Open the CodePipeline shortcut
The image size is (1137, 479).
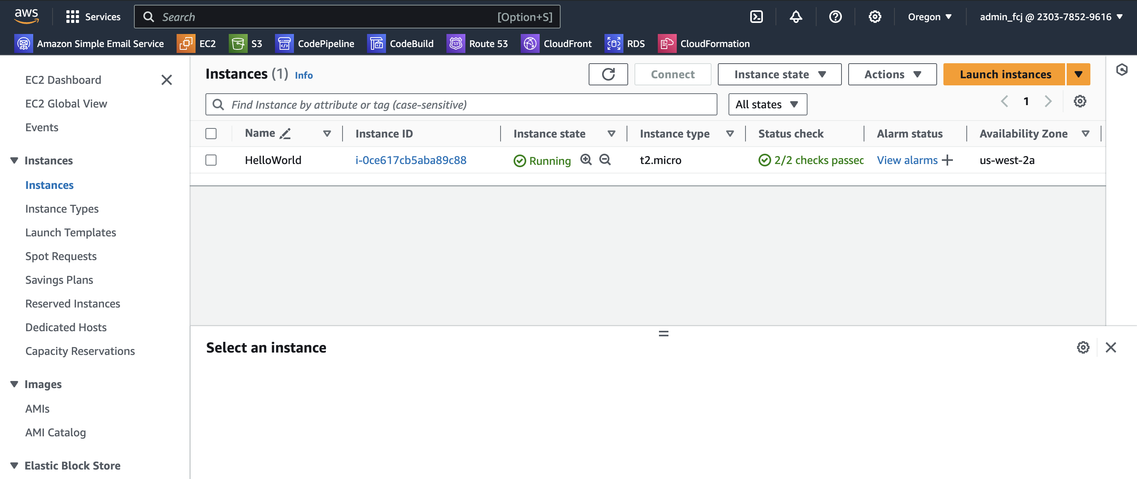(315, 43)
